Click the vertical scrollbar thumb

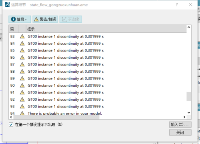(x=189, y=96)
